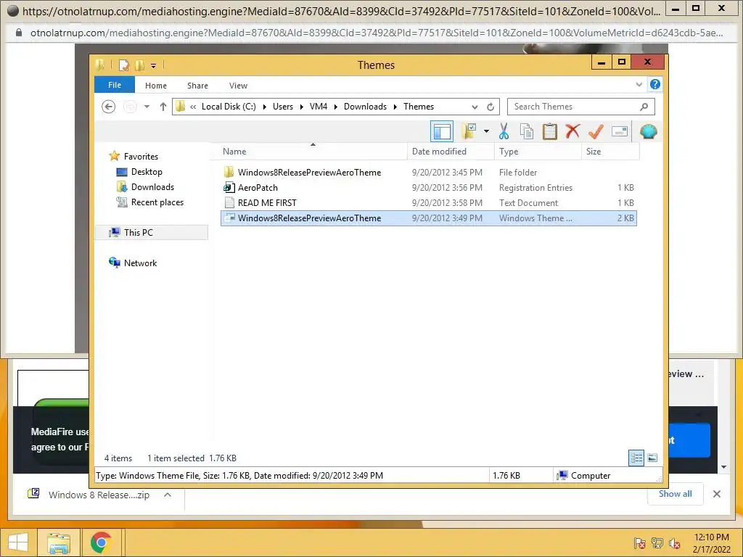Click the folder options checklist icon
Screen dimensions: 743x557
click(469, 131)
